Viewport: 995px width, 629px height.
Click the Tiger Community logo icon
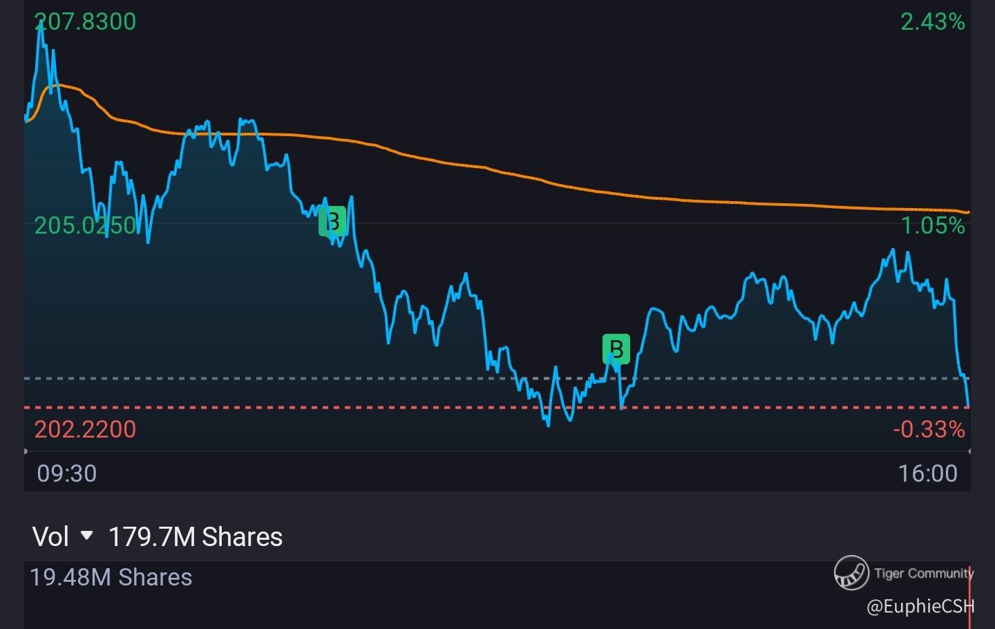(x=850, y=572)
